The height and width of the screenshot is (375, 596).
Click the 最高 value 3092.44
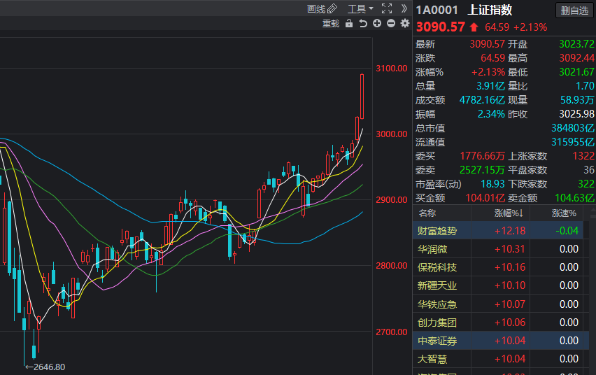[x=576, y=58]
